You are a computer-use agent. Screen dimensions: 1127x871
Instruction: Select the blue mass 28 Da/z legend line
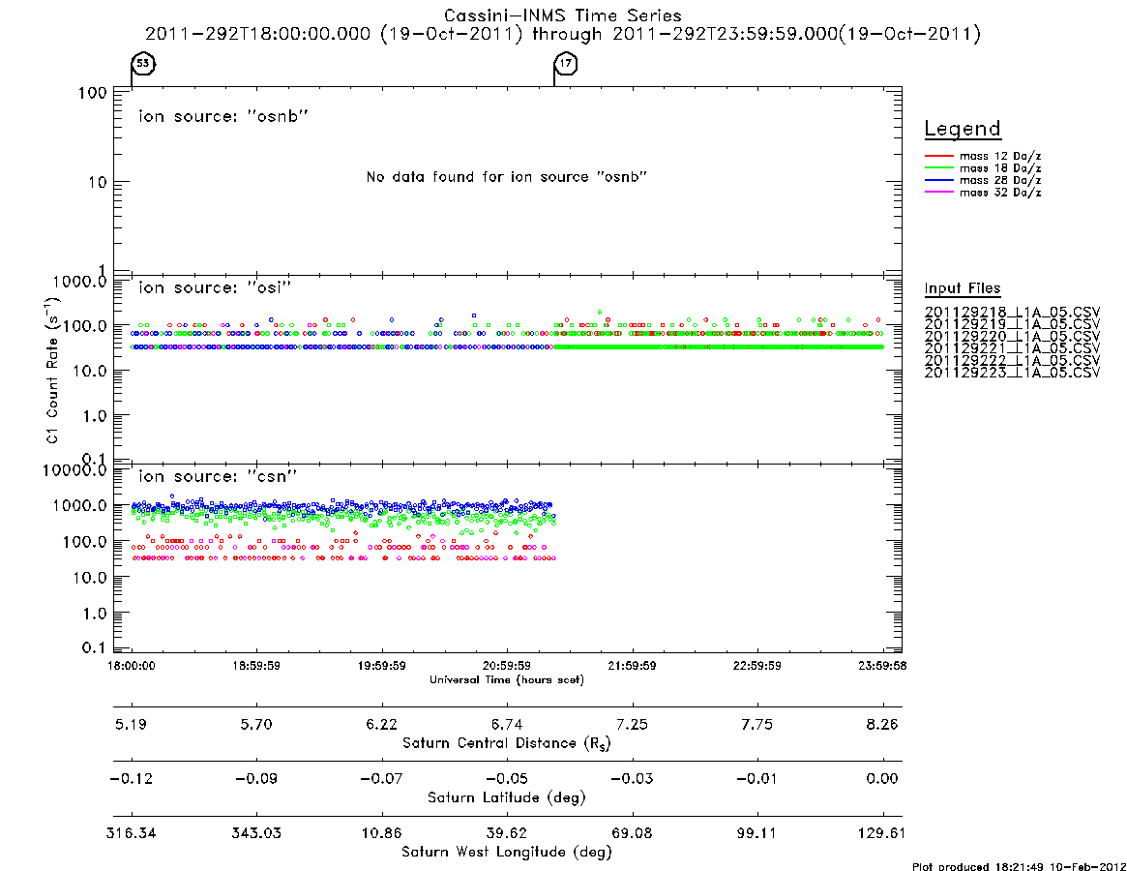click(938, 181)
